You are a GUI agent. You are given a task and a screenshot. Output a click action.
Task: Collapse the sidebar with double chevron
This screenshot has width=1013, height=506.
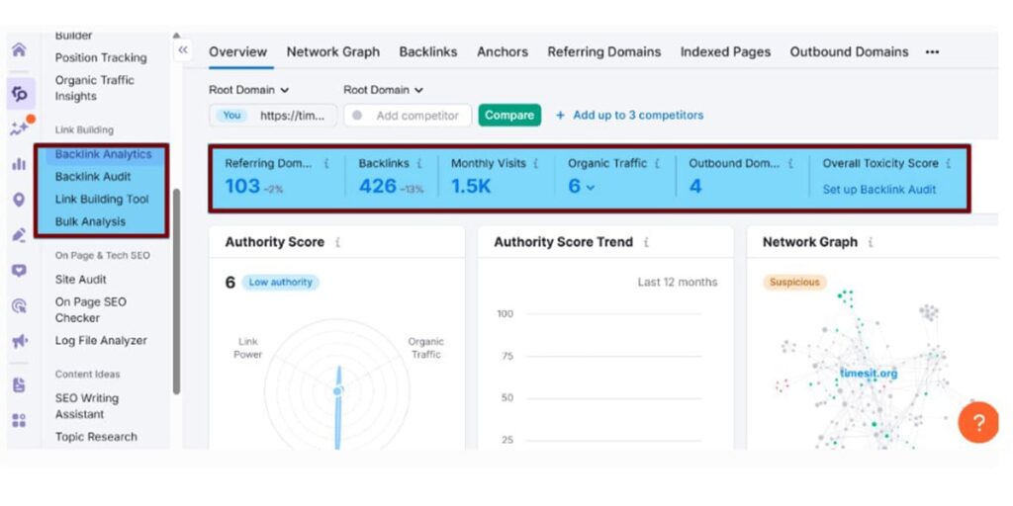[x=183, y=50]
